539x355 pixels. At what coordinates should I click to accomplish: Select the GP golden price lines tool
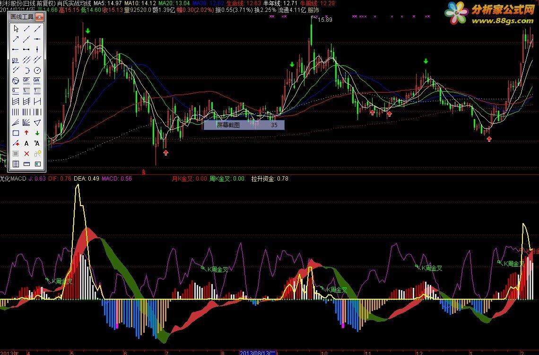coord(26,81)
